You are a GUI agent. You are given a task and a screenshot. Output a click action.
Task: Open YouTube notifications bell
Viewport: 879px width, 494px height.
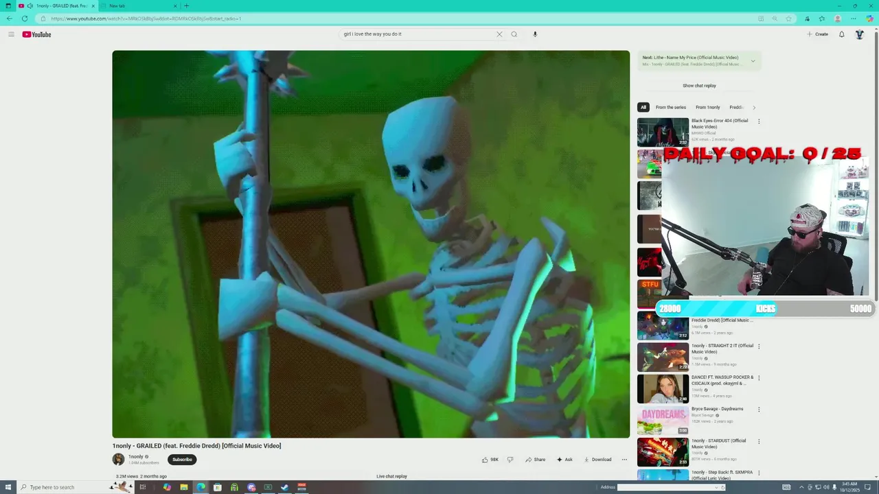842,34
